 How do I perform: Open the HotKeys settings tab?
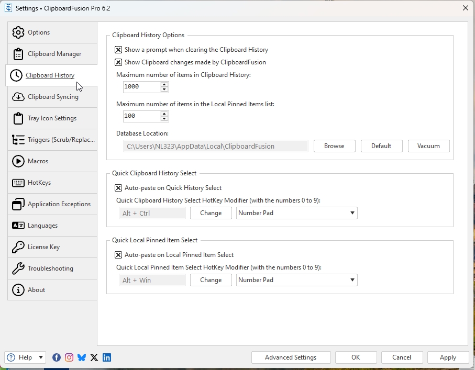(39, 183)
